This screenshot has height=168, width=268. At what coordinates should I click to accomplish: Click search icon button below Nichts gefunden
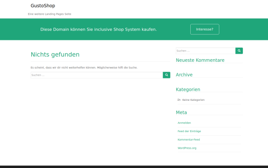(167, 75)
